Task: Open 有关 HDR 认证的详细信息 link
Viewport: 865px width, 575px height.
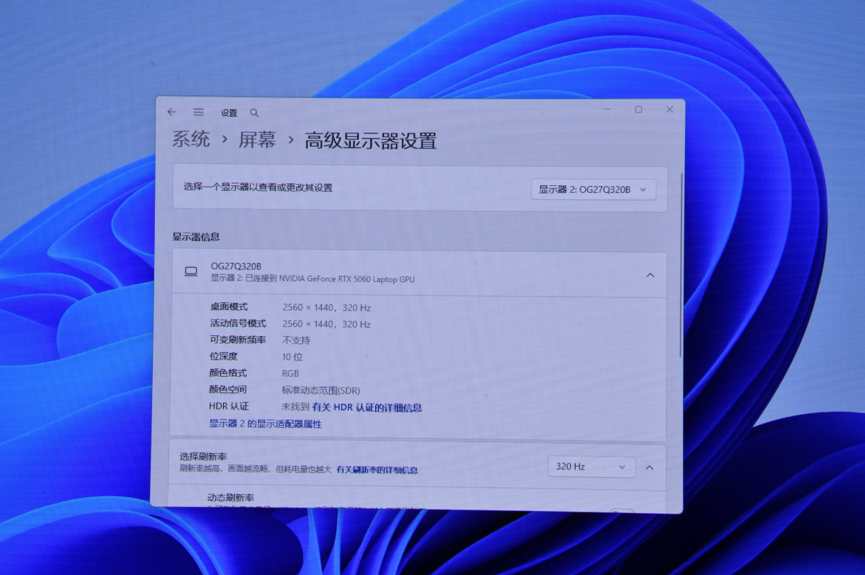Action: pyautogui.click(x=367, y=407)
